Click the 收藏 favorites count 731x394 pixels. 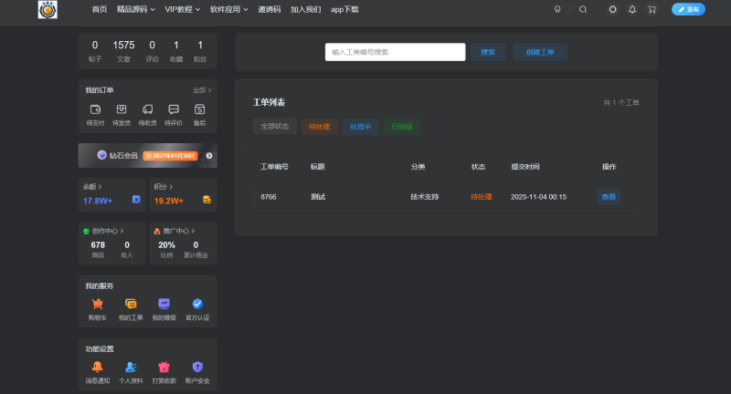[x=176, y=51]
